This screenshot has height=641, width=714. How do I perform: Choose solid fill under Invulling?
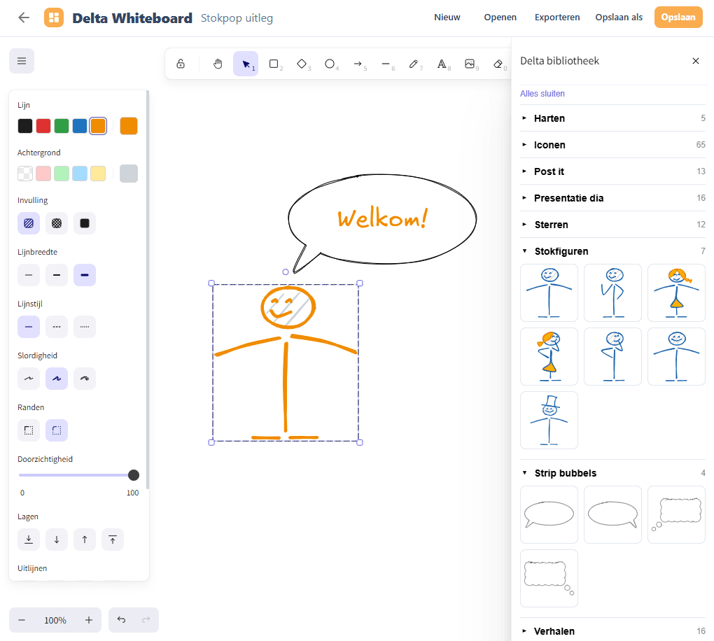pyautogui.click(x=85, y=223)
